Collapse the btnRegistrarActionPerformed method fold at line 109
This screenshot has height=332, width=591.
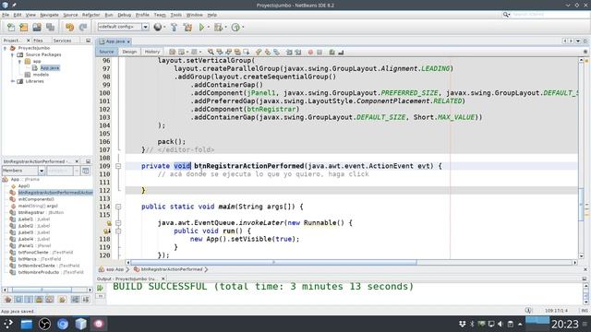[x=118, y=166]
